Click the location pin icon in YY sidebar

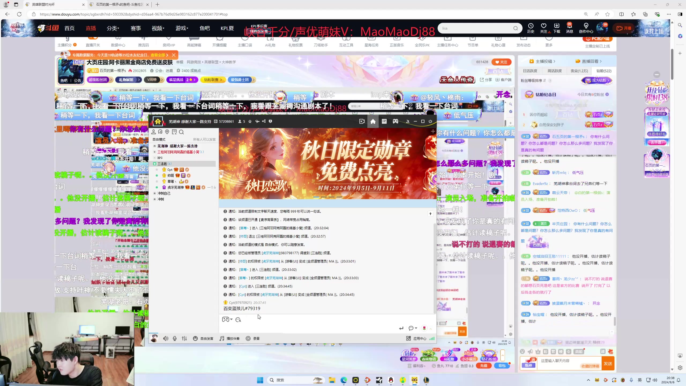pos(167,132)
